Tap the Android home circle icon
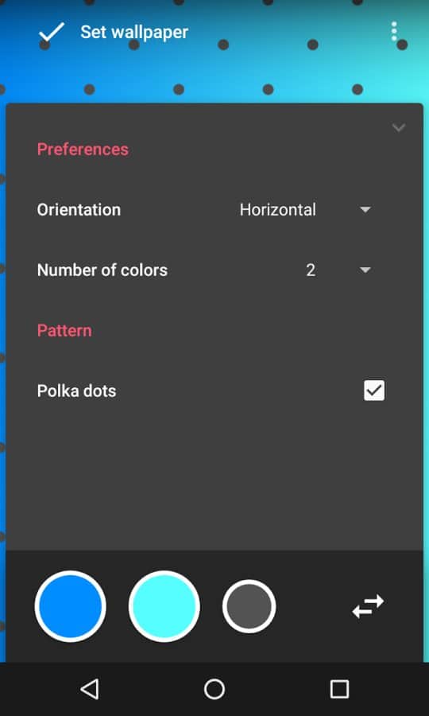 (x=214, y=689)
